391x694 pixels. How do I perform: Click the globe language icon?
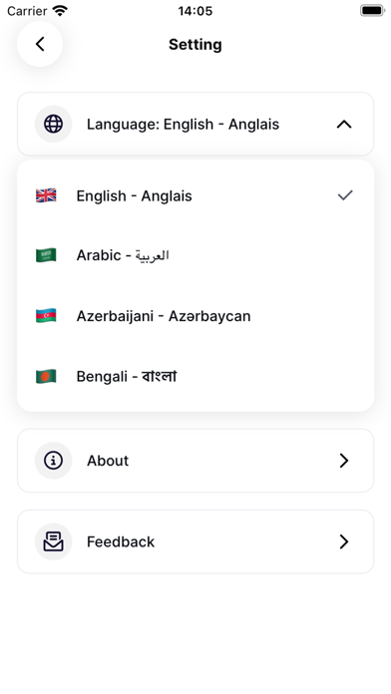click(53, 124)
